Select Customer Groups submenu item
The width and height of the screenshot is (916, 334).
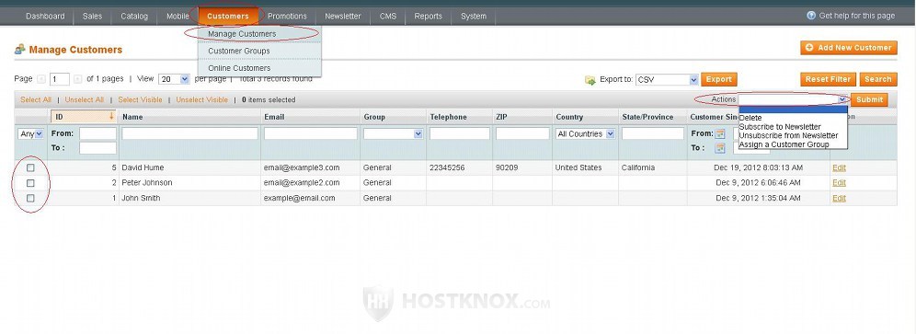pos(259,51)
